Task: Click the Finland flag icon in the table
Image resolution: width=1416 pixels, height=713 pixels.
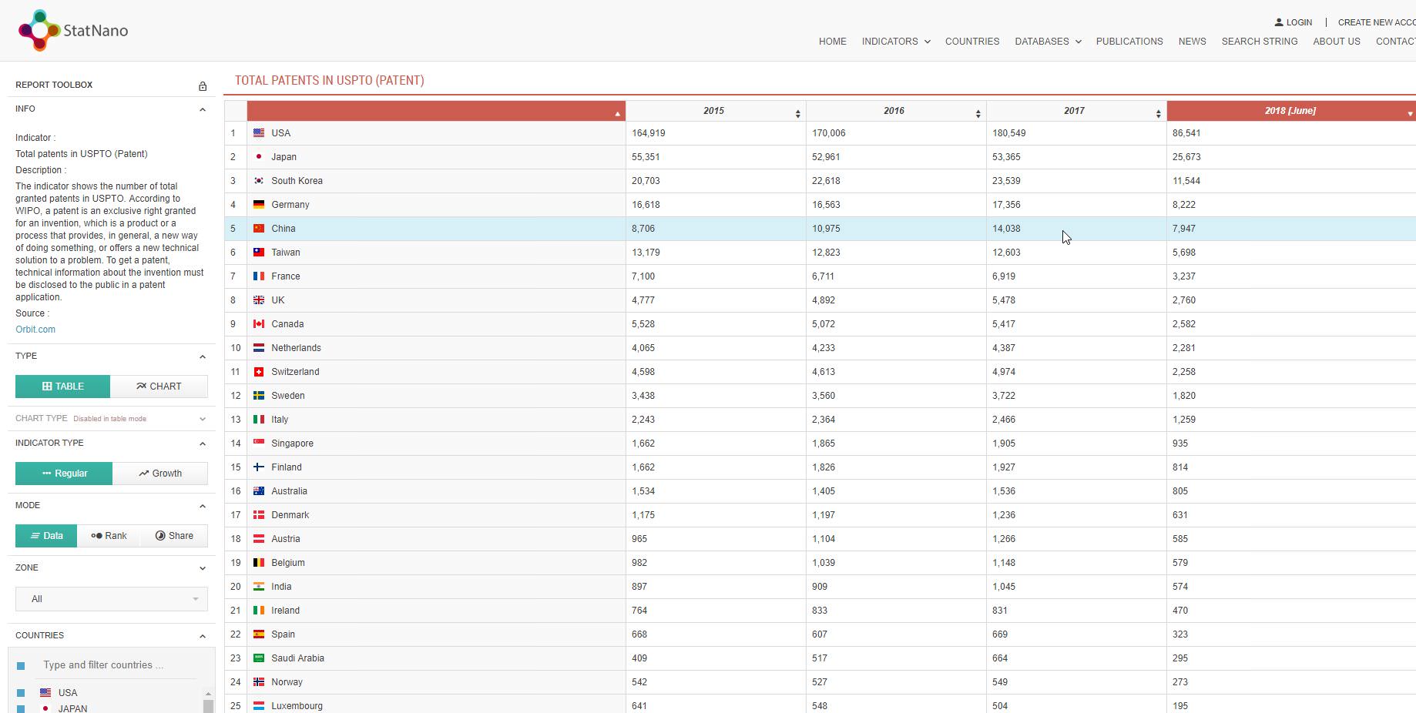Action: 259,467
